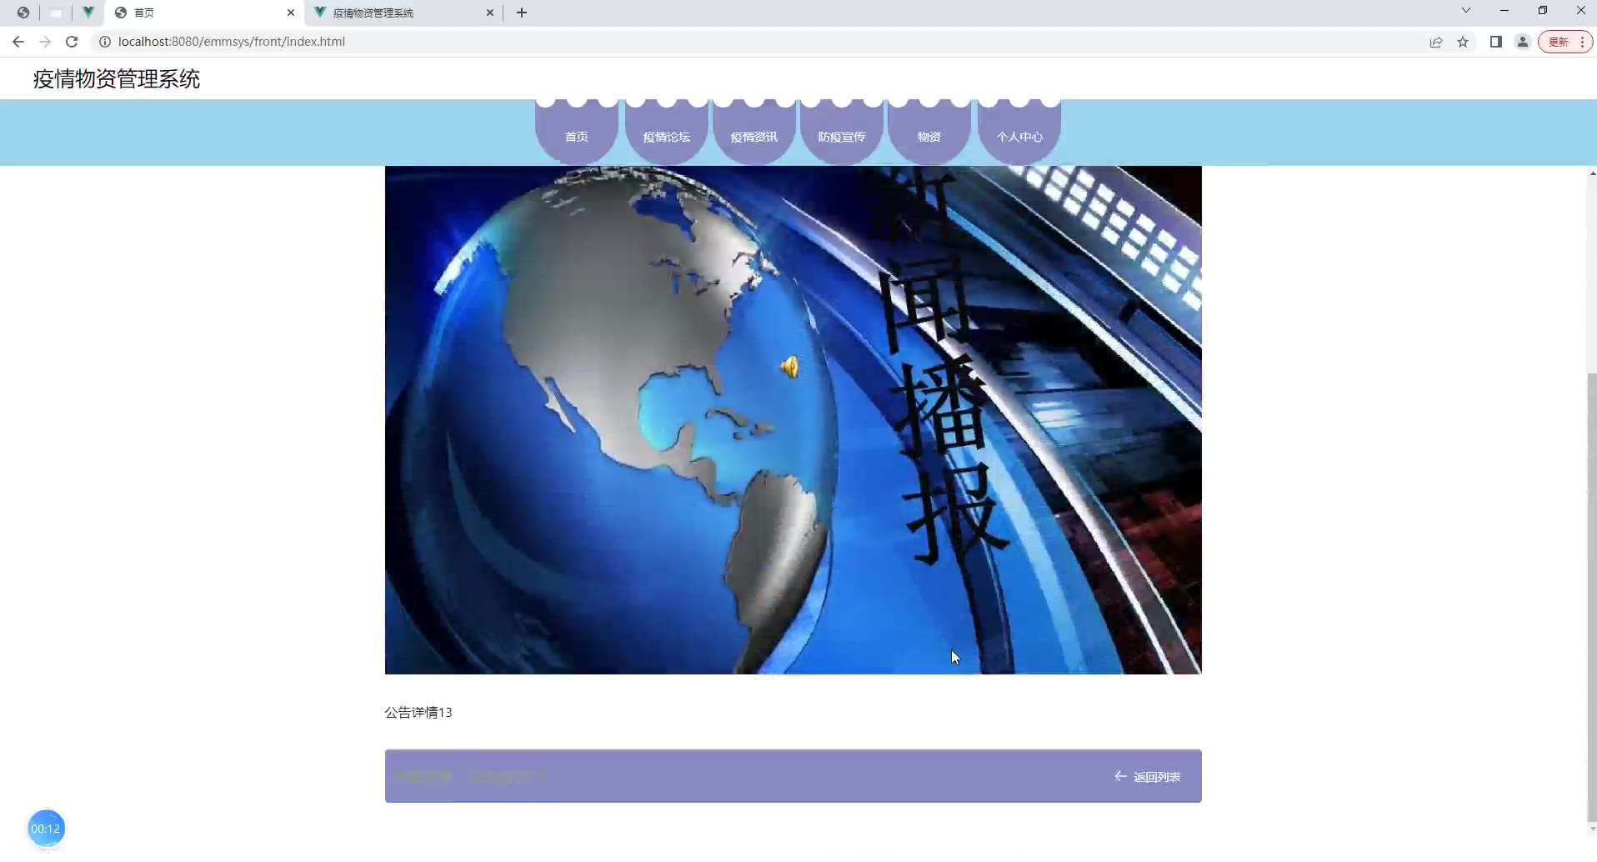Click the browser forward arrow
This screenshot has width=1597, height=862.
(45, 42)
